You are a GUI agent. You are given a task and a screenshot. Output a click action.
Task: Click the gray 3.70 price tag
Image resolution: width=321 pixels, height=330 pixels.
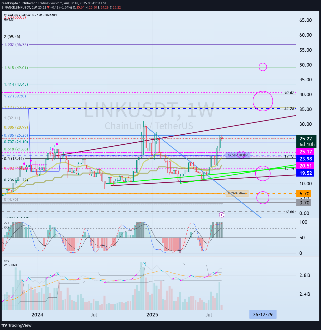304,203
